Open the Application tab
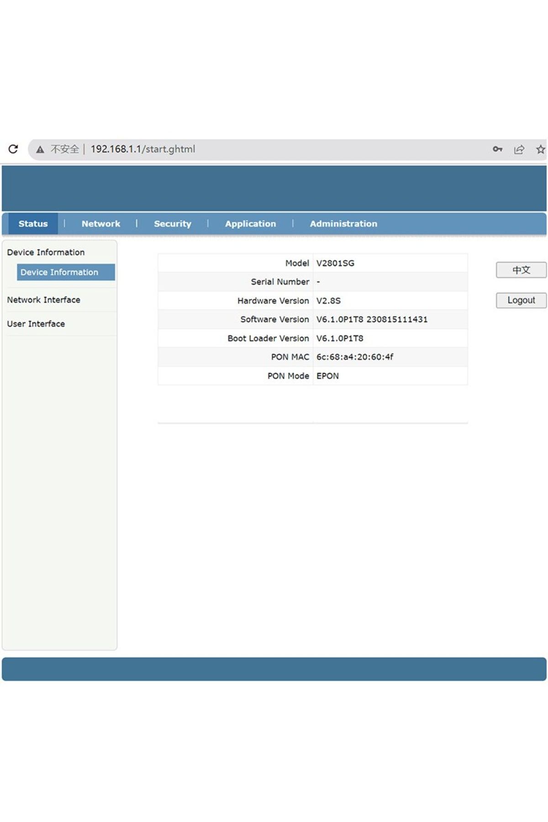The width and height of the screenshot is (548, 822). click(250, 224)
